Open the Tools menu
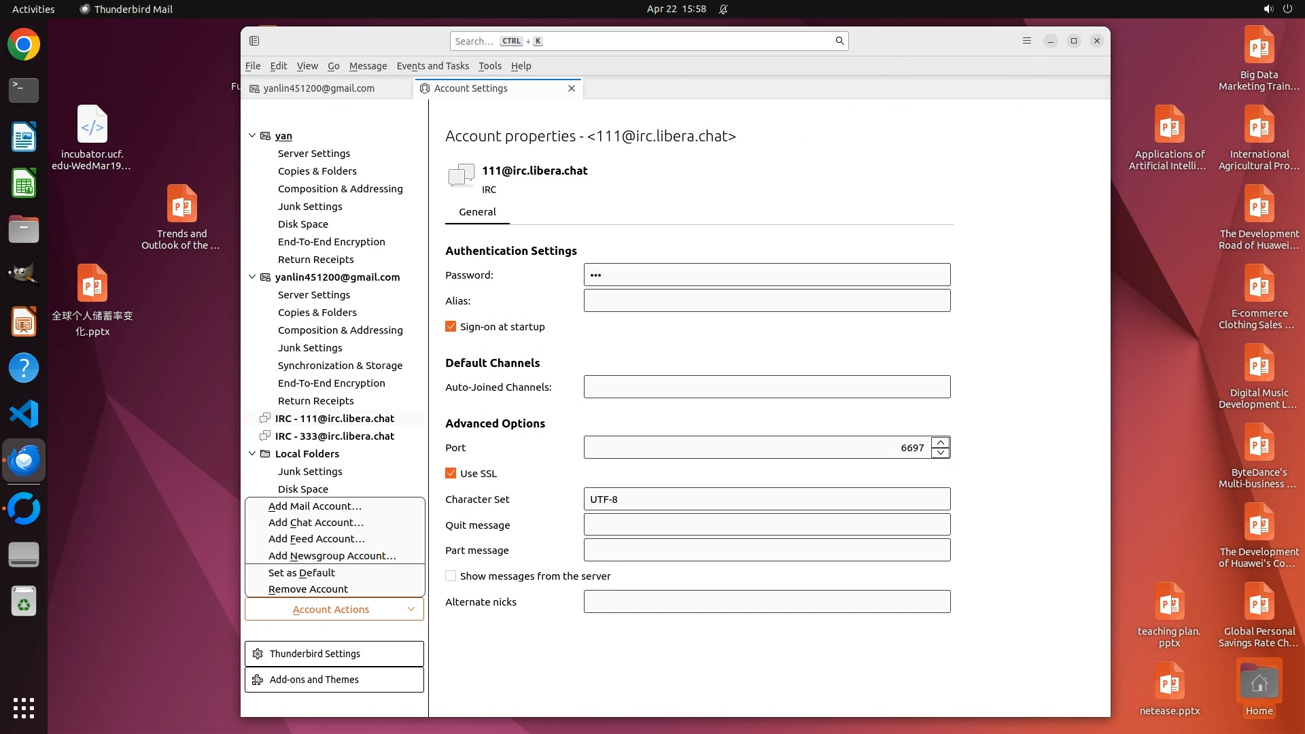Viewport: 1305px width, 734px height. click(489, 66)
